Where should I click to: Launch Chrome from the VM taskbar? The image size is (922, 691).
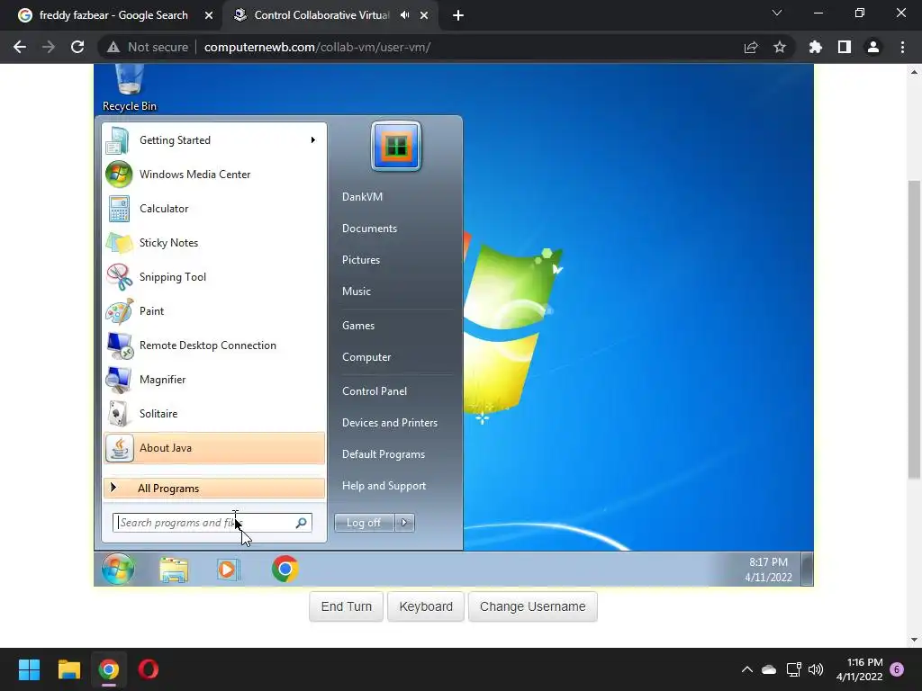pos(285,569)
